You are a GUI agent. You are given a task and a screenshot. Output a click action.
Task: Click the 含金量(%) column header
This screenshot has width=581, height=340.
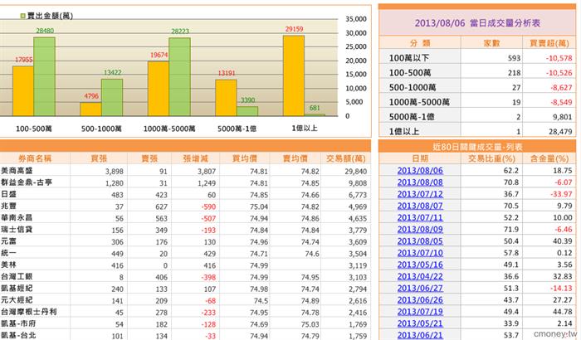pyautogui.click(x=549, y=158)
